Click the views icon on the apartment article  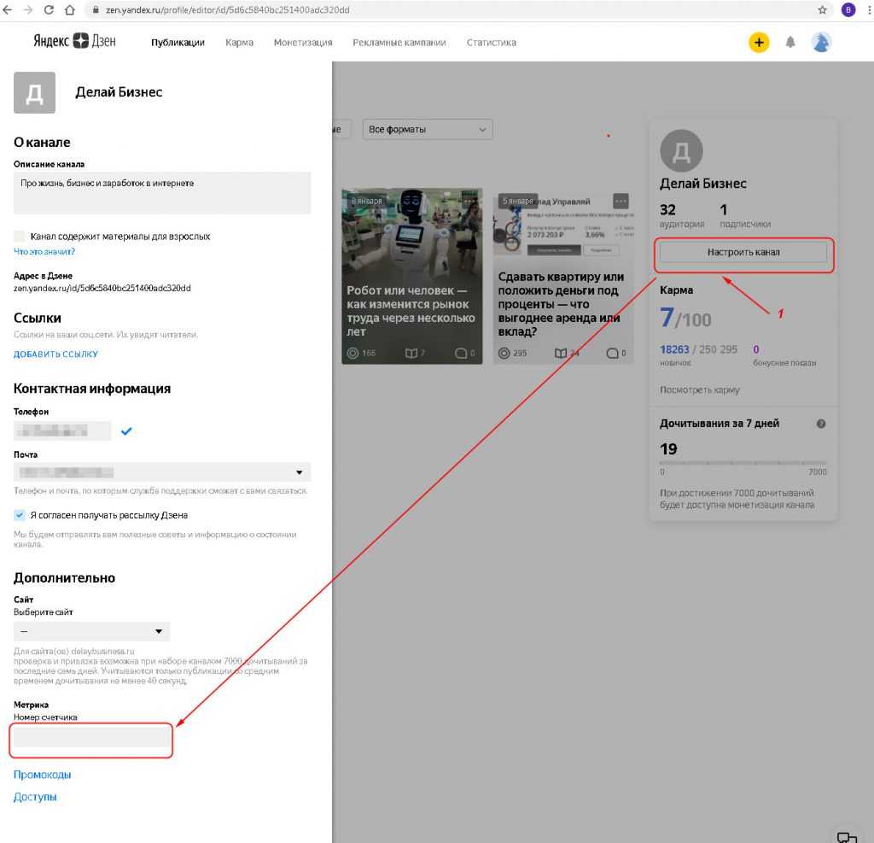click(504, 353)
